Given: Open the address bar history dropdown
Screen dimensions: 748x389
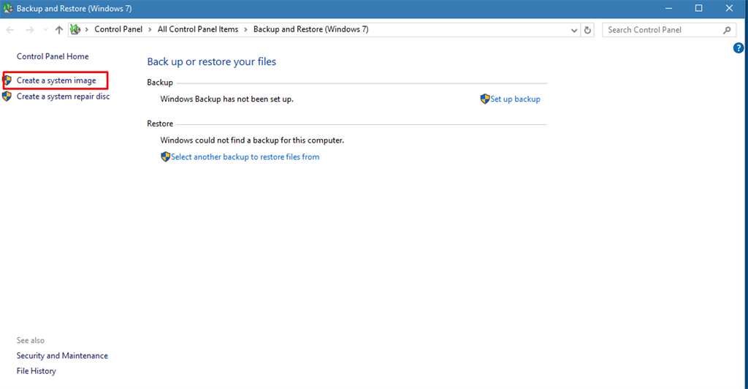Looking at the screenshot, I should click(x=574, y=30).
